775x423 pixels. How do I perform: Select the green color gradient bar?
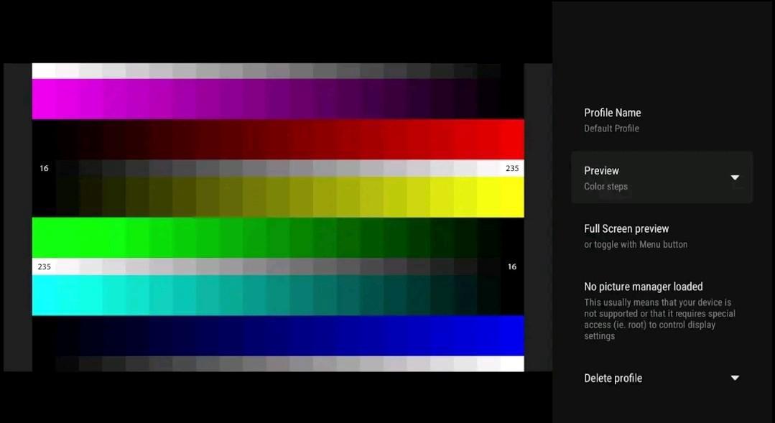point(278,237)
